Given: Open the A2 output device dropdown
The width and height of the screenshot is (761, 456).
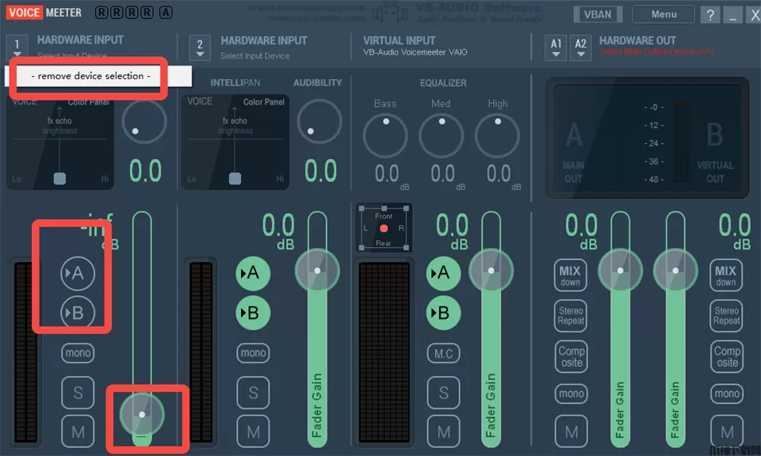Looking at the screenshot, I should point(580,48).
